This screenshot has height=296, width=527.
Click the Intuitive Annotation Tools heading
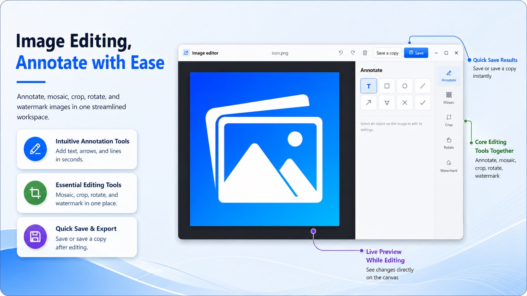(93, 141)
